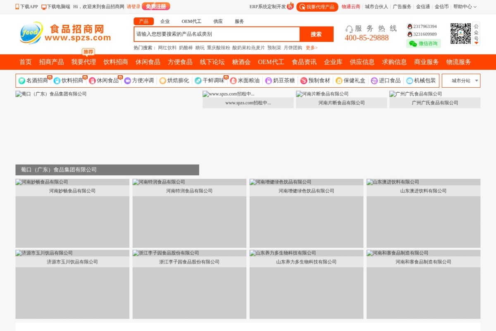Click the 干鲜调味 category icon
496x331 pixels.
click(x=198, y=81)
